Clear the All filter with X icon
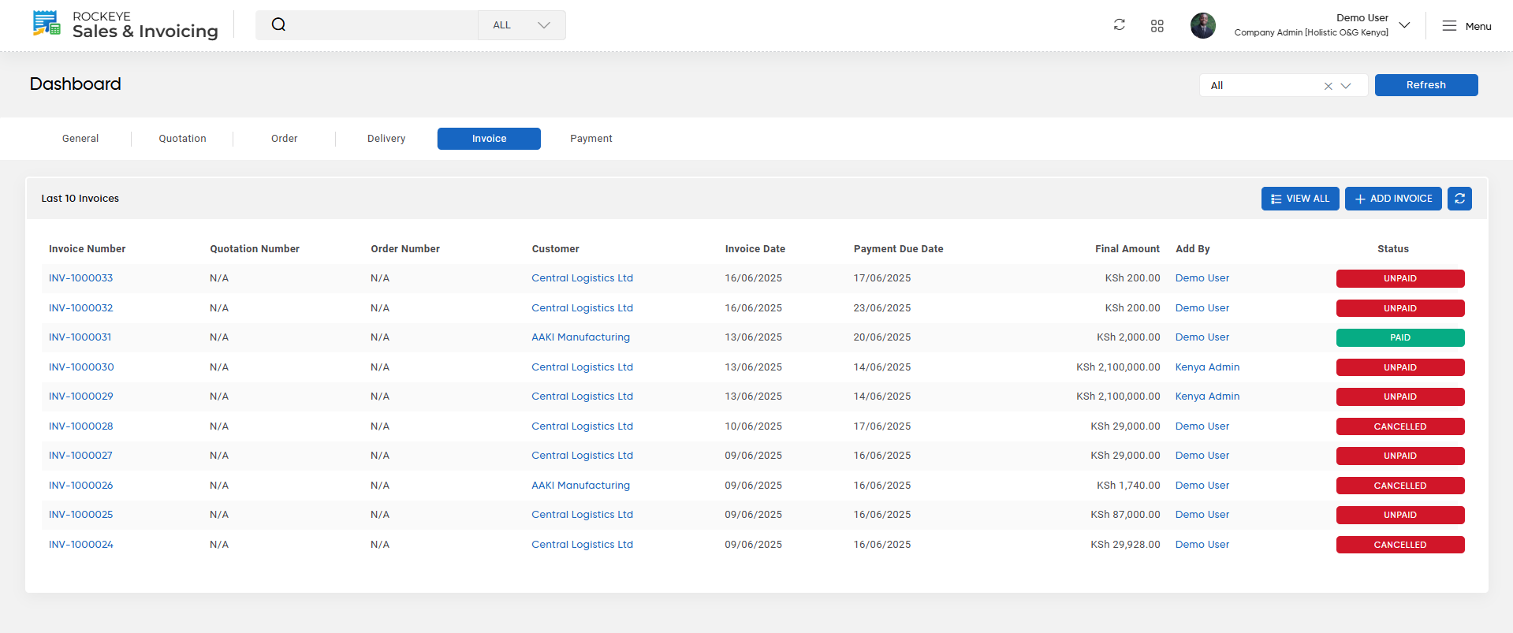Screen dimensions: 1513x633 click(x=1328, y=86)
